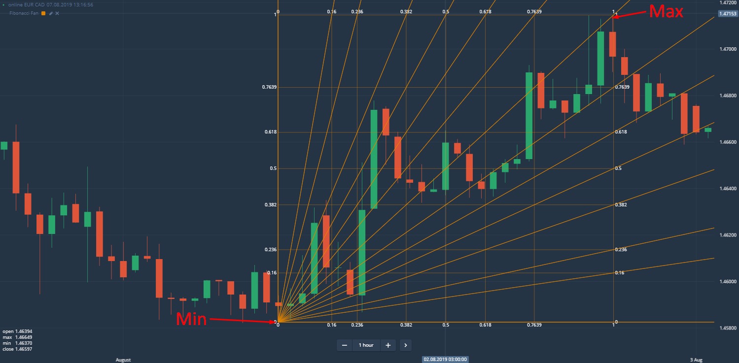
Task: Open the 1 hour timeframe selector
Action: coord(366,345)
